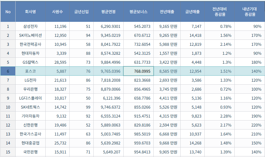Select the 현대중공업 cell
Image resolution: width=265 pixels, height=157 pixels.
pyautogui.click(x=30, y=143)
